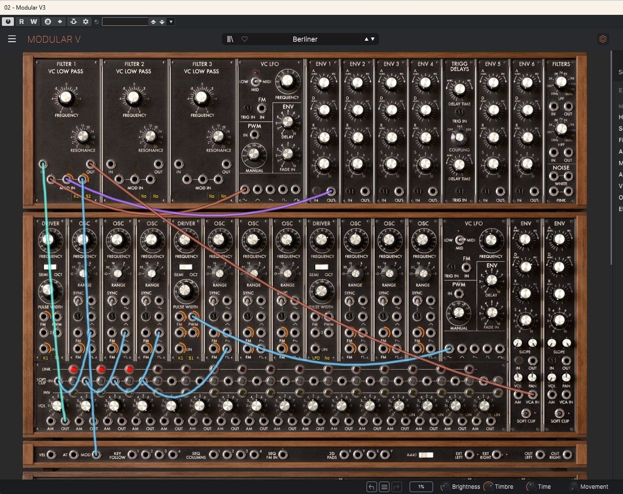Viewport: 623px width, 494px height.
Task: Click top VC LFO Fade In knob
Action: click(288, 154)
